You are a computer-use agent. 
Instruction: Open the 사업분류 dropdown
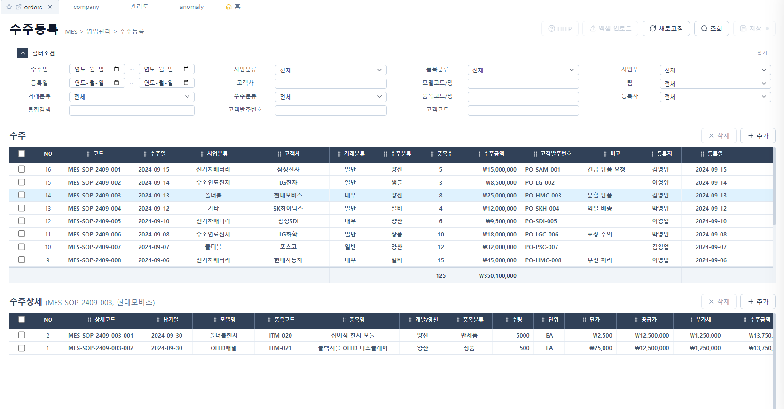[330, 70]
